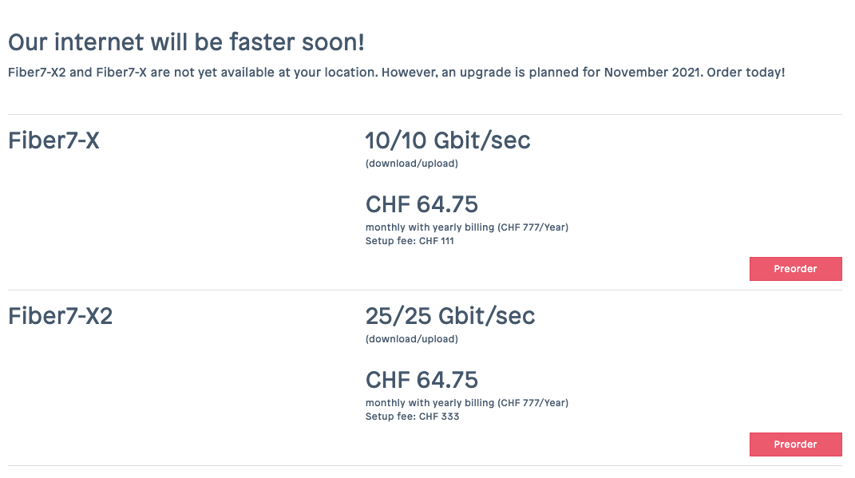855x478 pixels.
Task: Click the yearly billing note for Fiber7-X
Action: tap(466, 227)
